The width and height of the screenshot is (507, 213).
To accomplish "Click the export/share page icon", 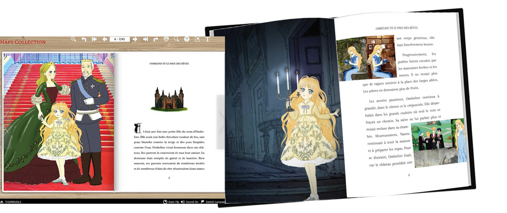I will (197, 39).
